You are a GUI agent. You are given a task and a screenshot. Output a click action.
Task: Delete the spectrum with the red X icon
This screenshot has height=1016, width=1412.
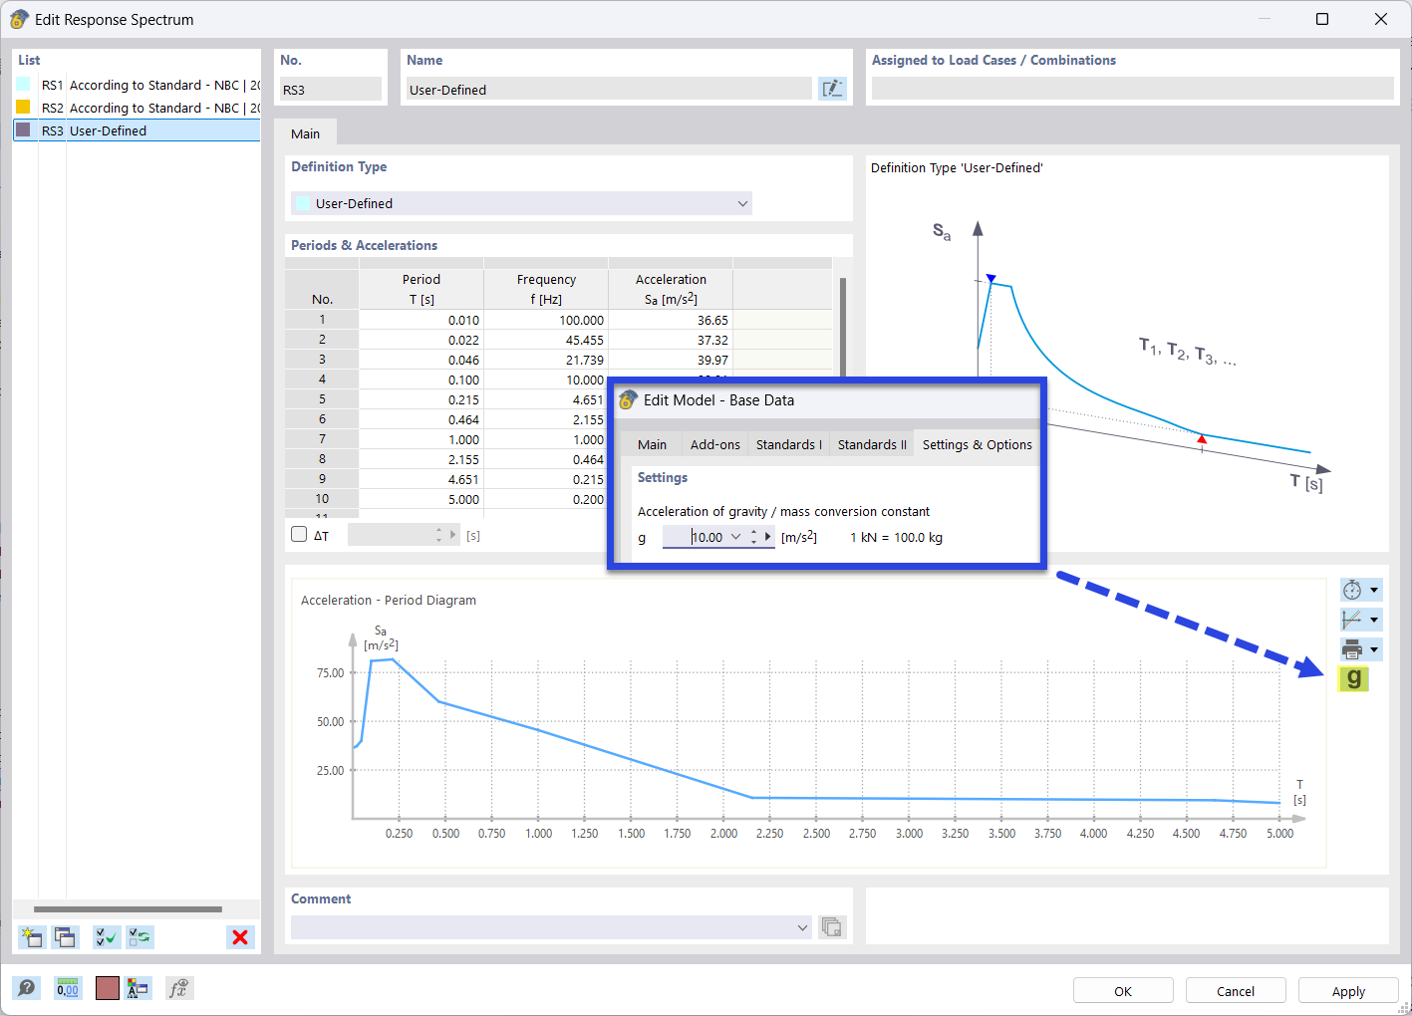click(x=239, y=936)
